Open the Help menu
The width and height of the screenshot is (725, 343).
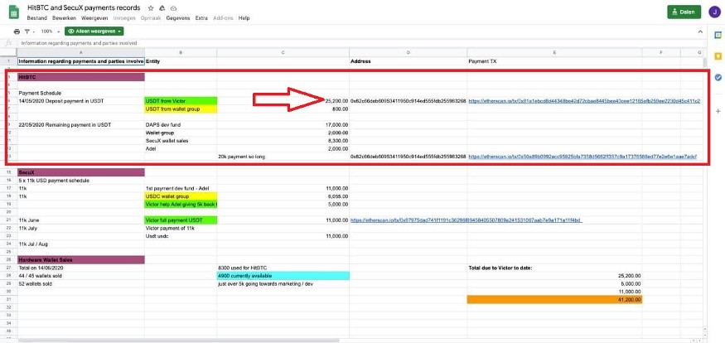[x=244, y=18]
